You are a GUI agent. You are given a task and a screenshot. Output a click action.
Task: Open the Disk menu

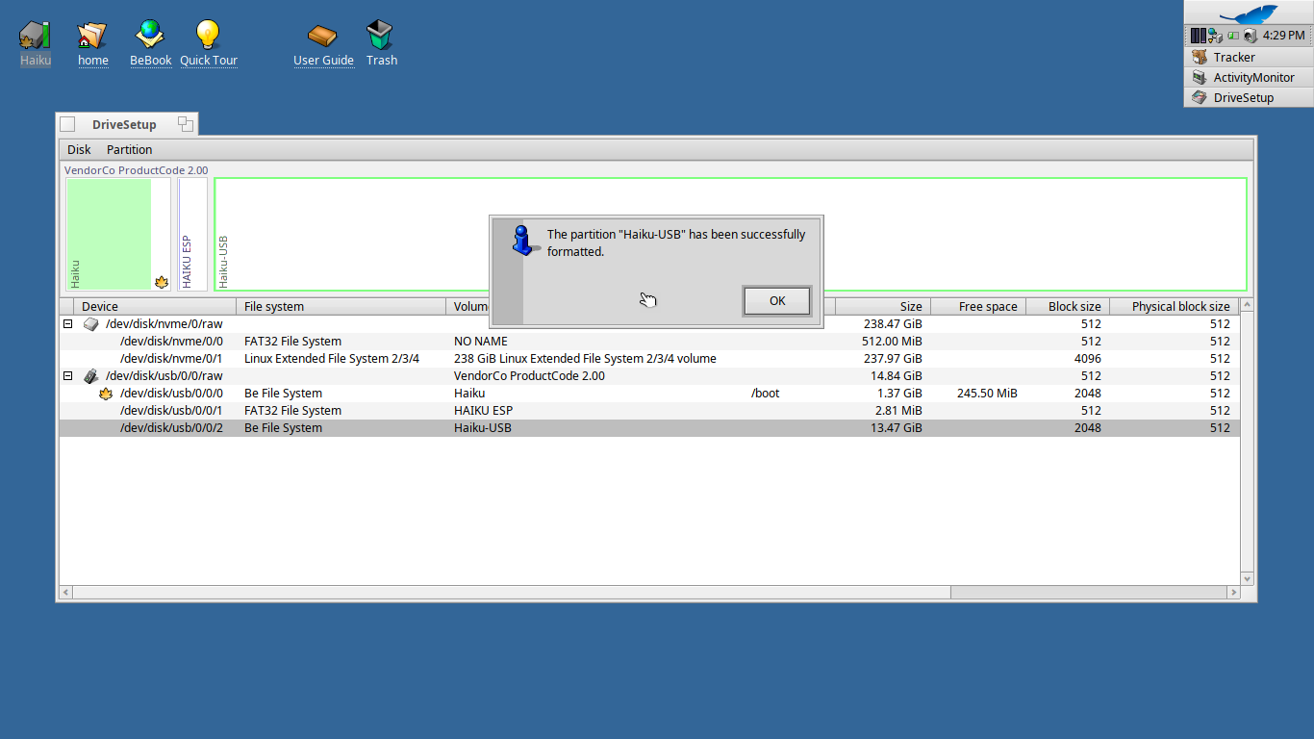[79, 150]
